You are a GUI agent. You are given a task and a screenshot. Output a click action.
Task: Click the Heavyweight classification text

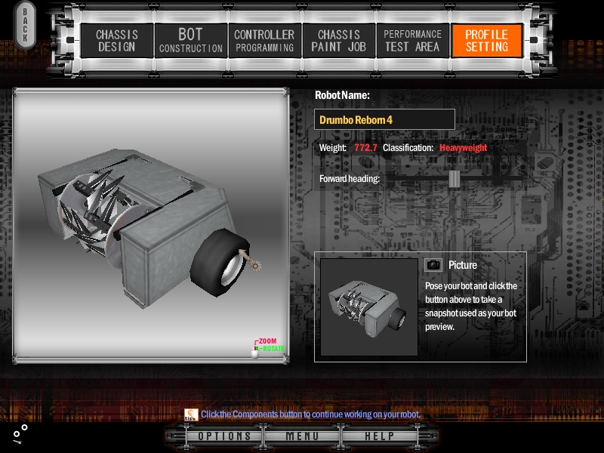[x=463, y=147]
